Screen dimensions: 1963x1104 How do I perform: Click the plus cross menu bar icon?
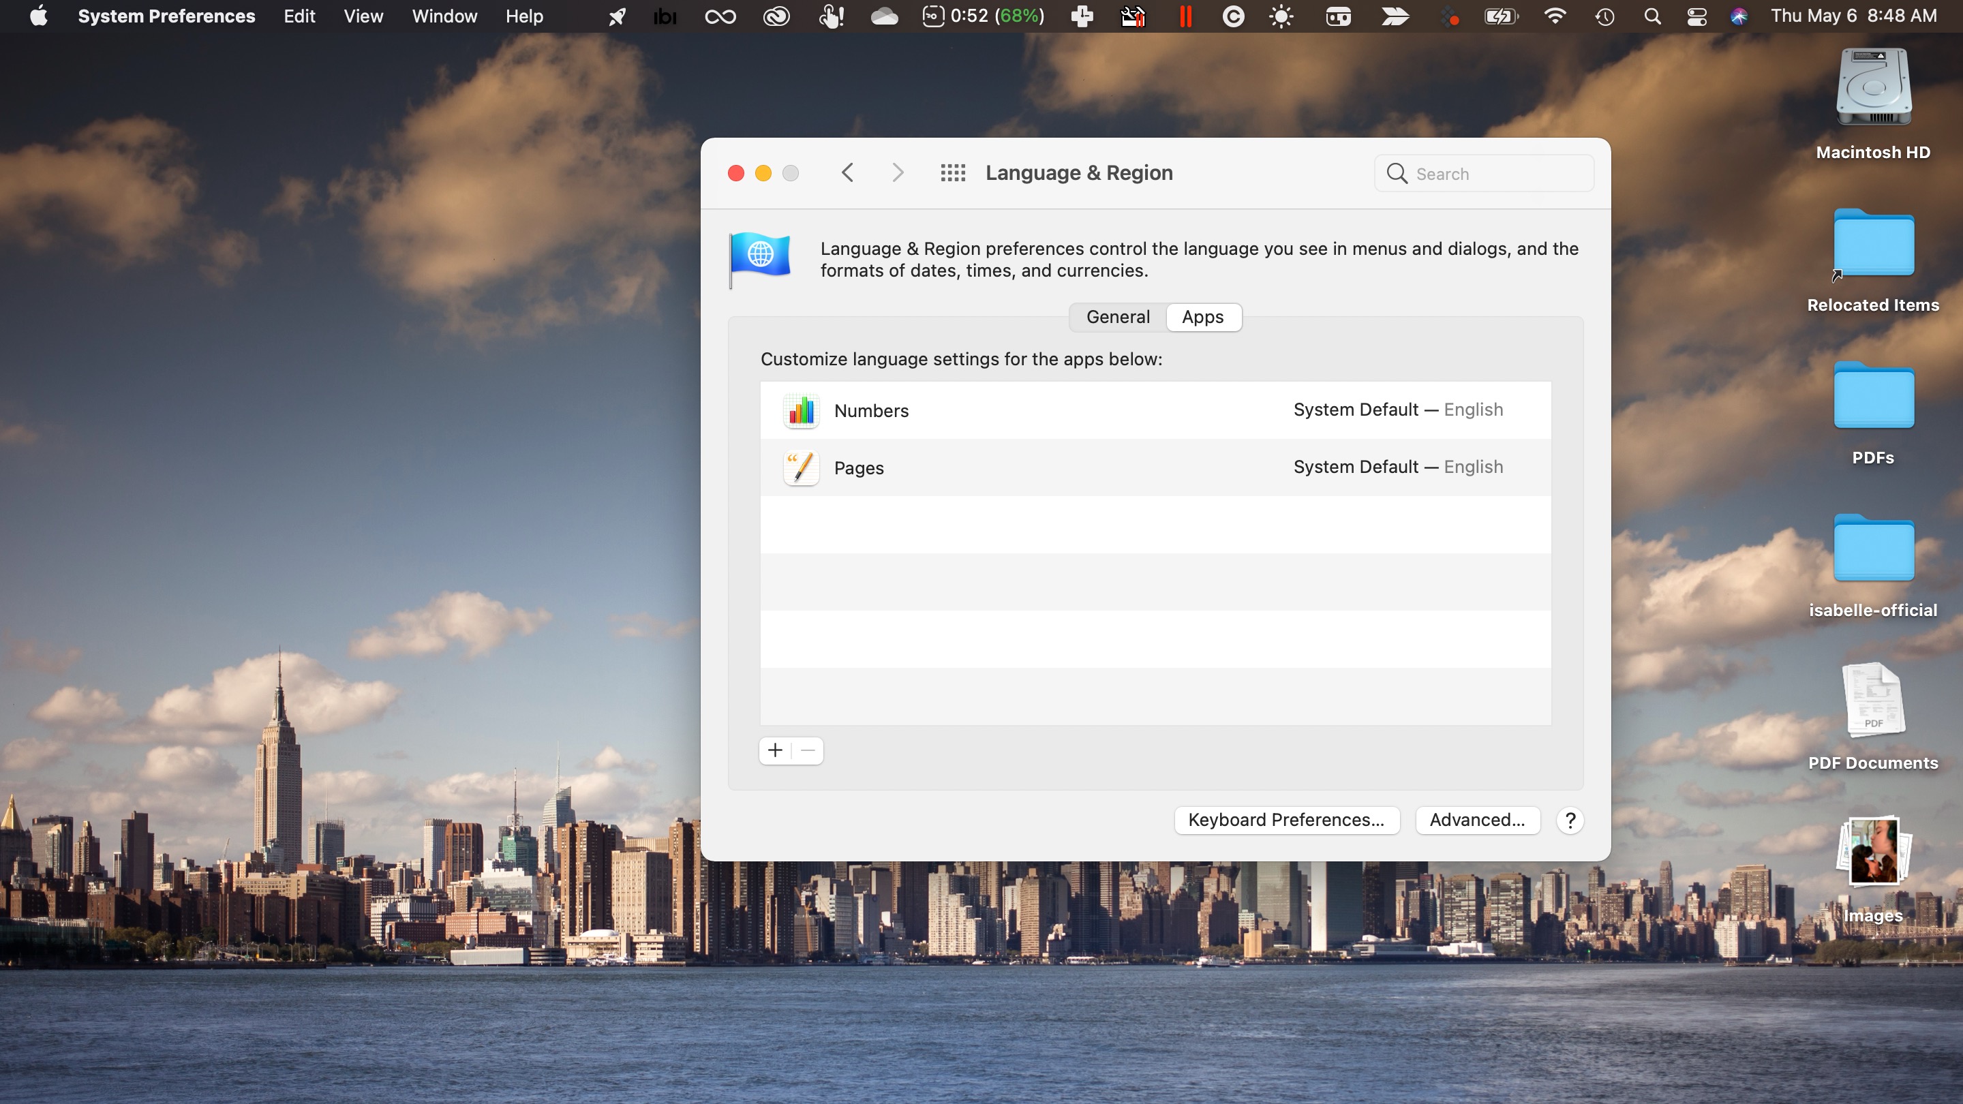(1082, 16)
